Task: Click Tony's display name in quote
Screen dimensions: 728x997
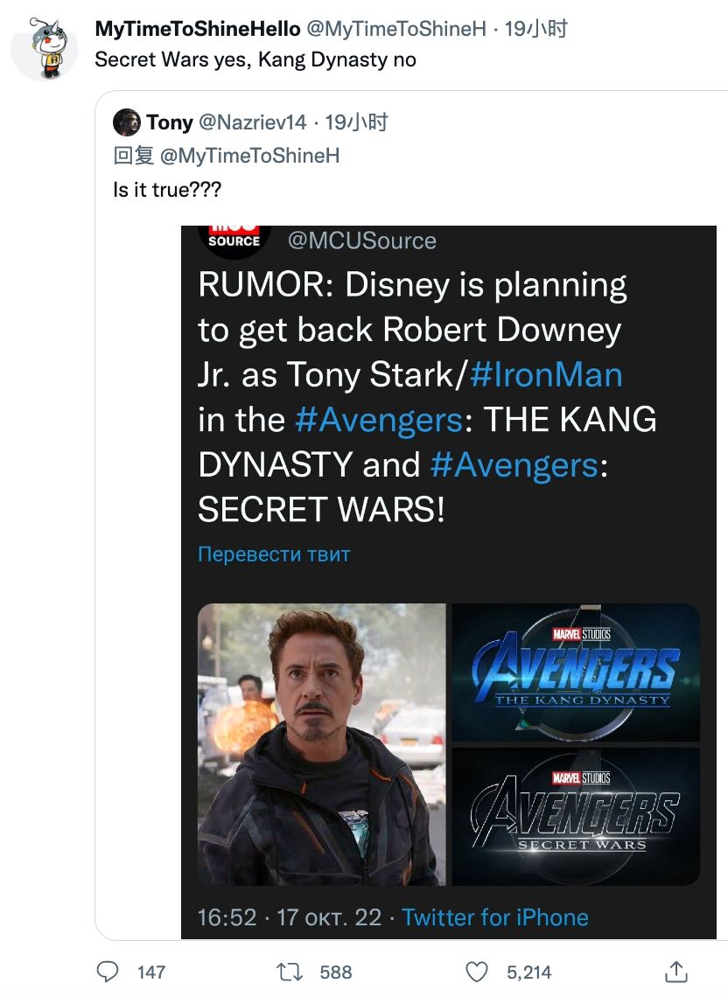Action: pyautogui.click(x=170, y=122)
